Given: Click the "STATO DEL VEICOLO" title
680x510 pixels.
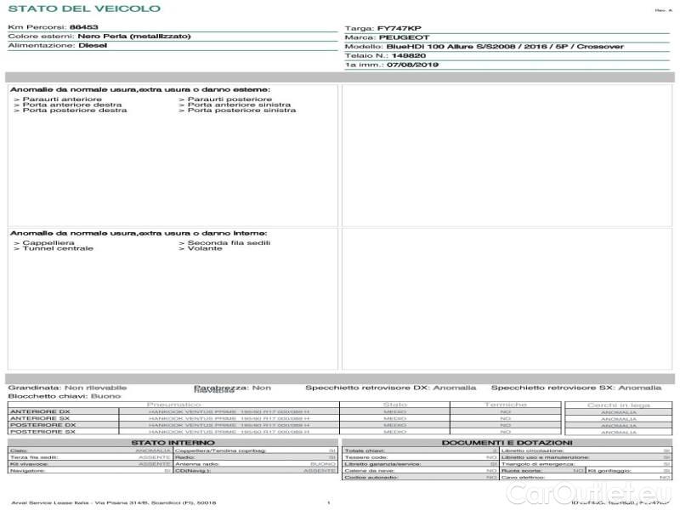Looking at the screenshot, I should tap(84, 8).
